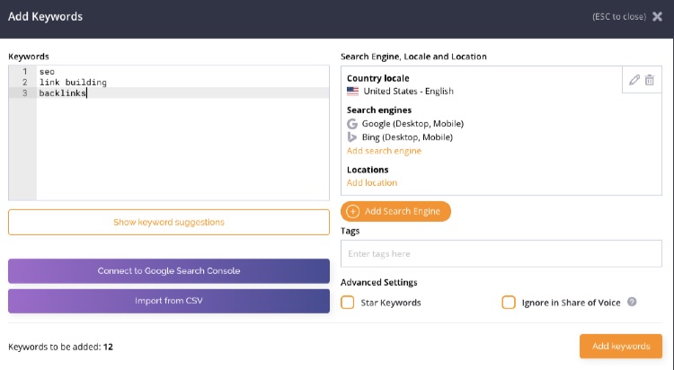Open the Add search engine link
Viewport: 674px width, 370px height.
(x=384, y=151)
